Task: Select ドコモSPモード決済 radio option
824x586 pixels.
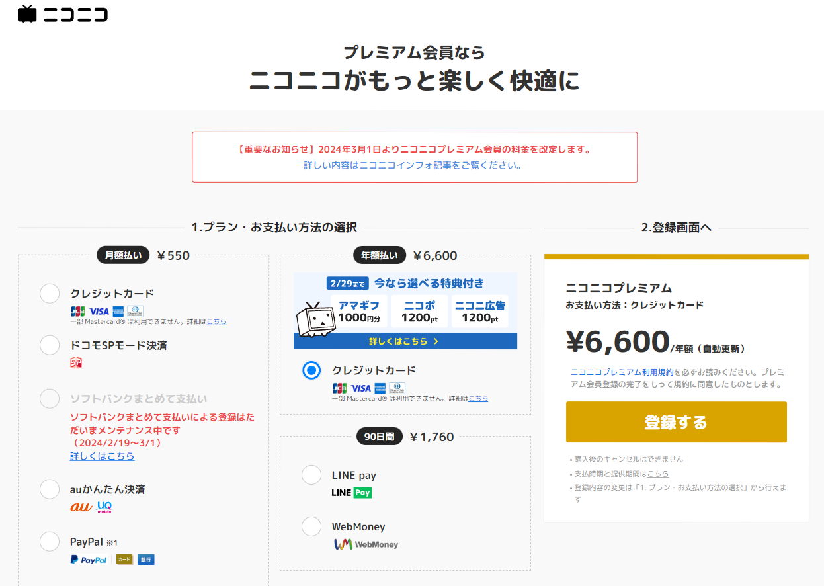Action: [50, 345]
